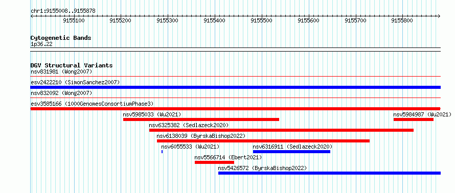The height and width of the screenshot is (193, 455).
Task: Open nsv5984987 (Wu2021) label
Action: [422, 114]
